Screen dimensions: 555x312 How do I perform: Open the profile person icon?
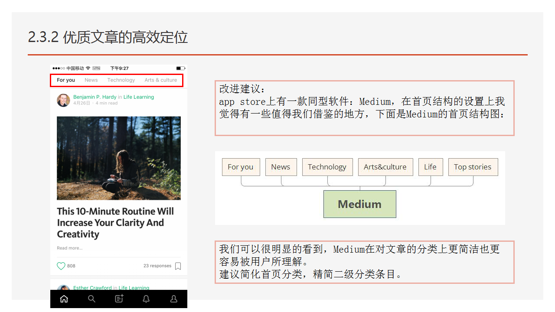point(174,299)
